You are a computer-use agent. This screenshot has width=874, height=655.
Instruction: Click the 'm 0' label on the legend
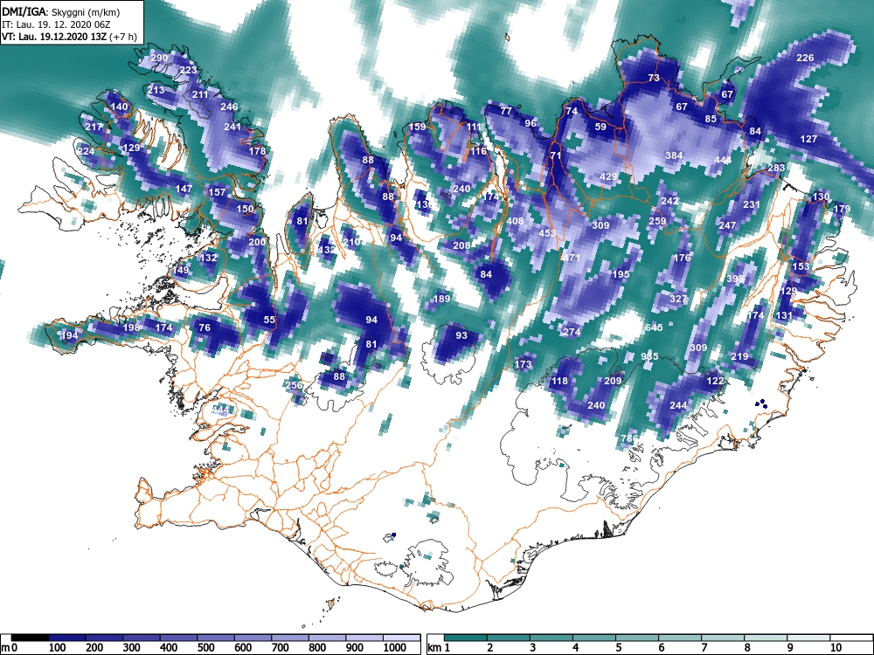point(10,647)
